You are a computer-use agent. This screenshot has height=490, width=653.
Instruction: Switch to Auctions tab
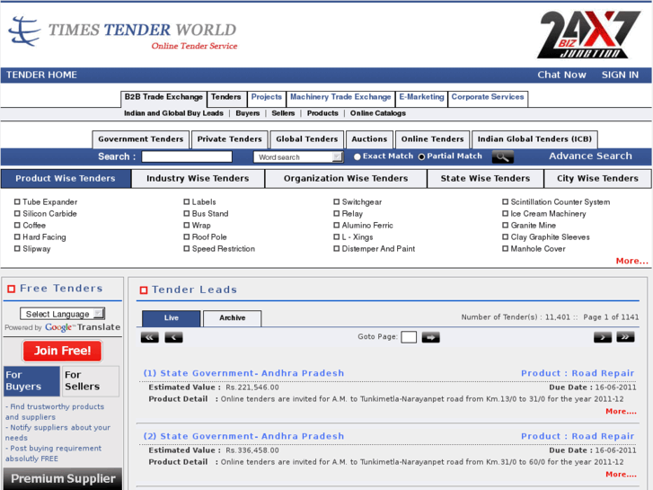coord(369,139)
